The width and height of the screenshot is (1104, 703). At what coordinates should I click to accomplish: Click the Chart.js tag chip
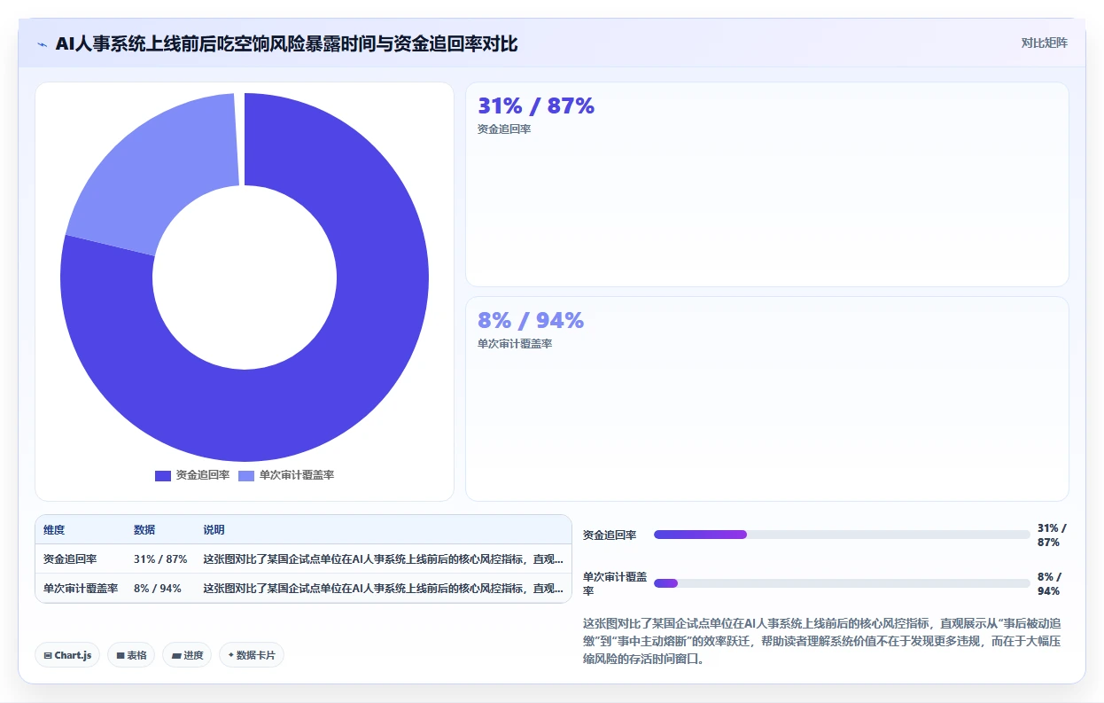pyautogui.click(x=67, y=655)
